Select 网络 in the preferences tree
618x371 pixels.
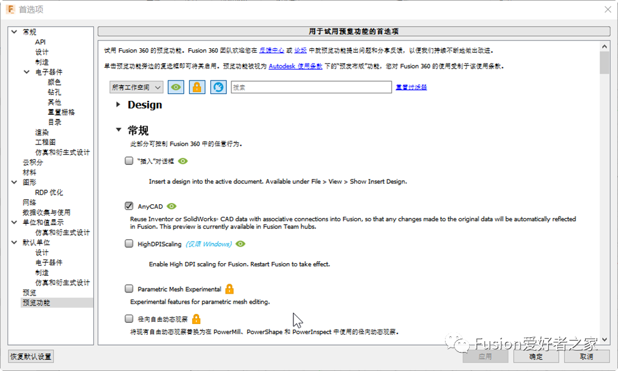29,202
